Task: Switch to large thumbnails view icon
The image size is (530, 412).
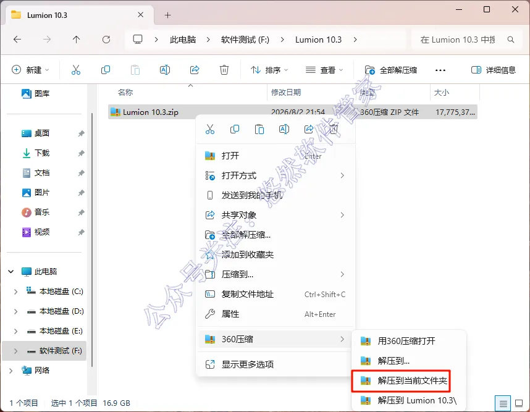Action: [x=519, y=403]
